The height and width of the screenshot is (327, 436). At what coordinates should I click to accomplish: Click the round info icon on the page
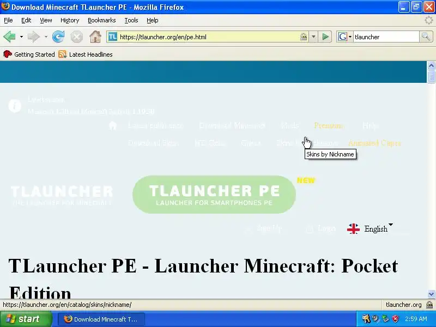coord(15,106)
